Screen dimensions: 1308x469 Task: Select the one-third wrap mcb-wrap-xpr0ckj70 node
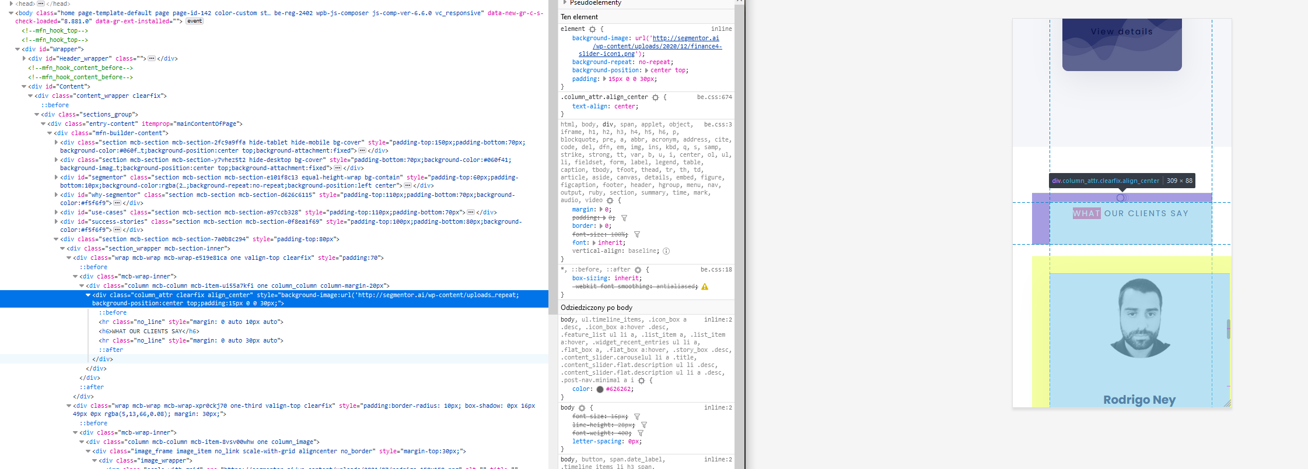303,410
